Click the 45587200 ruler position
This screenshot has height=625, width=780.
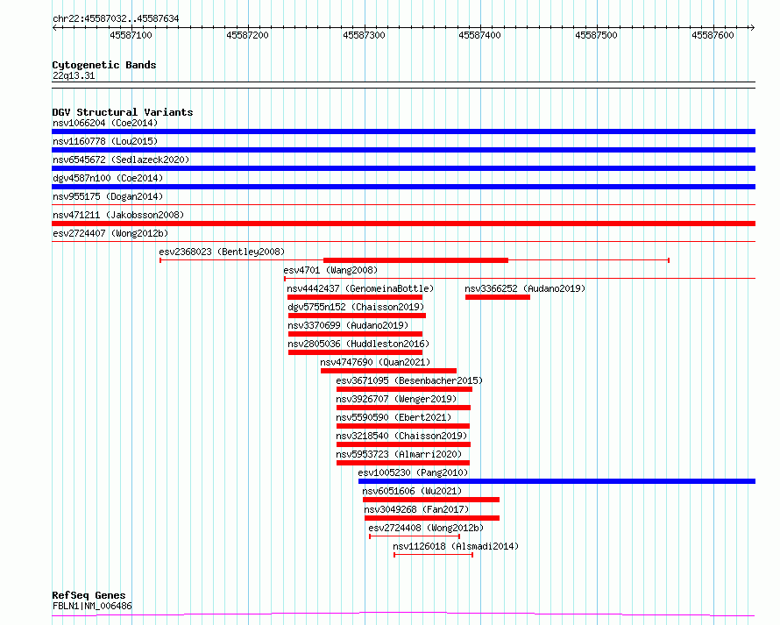pyautogui.click(x=247, y=35)
